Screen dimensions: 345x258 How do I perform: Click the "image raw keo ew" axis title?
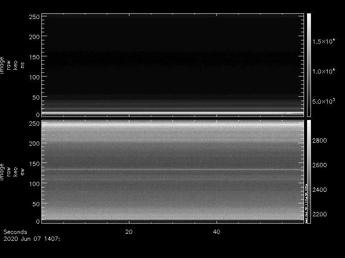(12, 171)
